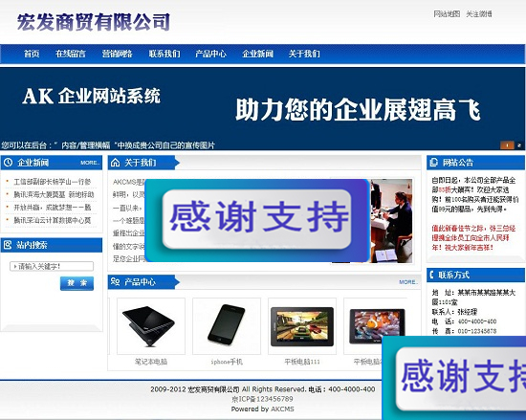Image resolution: width=526 pixels, height=420 pixels.
Task: Click the 搜索 button
Action: point(77,283)
